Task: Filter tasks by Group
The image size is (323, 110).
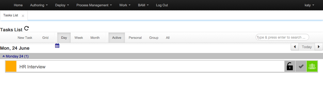Action: pos(154,38)
